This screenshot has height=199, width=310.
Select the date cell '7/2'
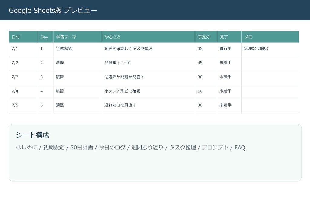tap(23, 64)
